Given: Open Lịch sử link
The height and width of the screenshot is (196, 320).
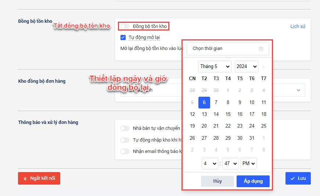Looking at the screenshot, I should tap(298, 26).
